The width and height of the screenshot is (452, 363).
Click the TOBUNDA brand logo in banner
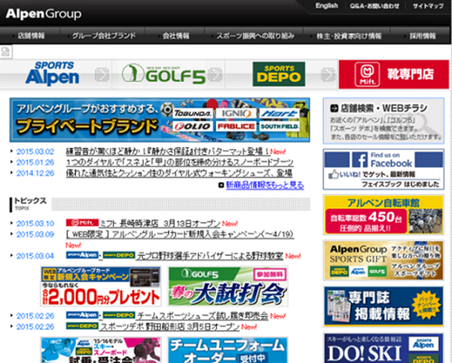coord(193,114)
